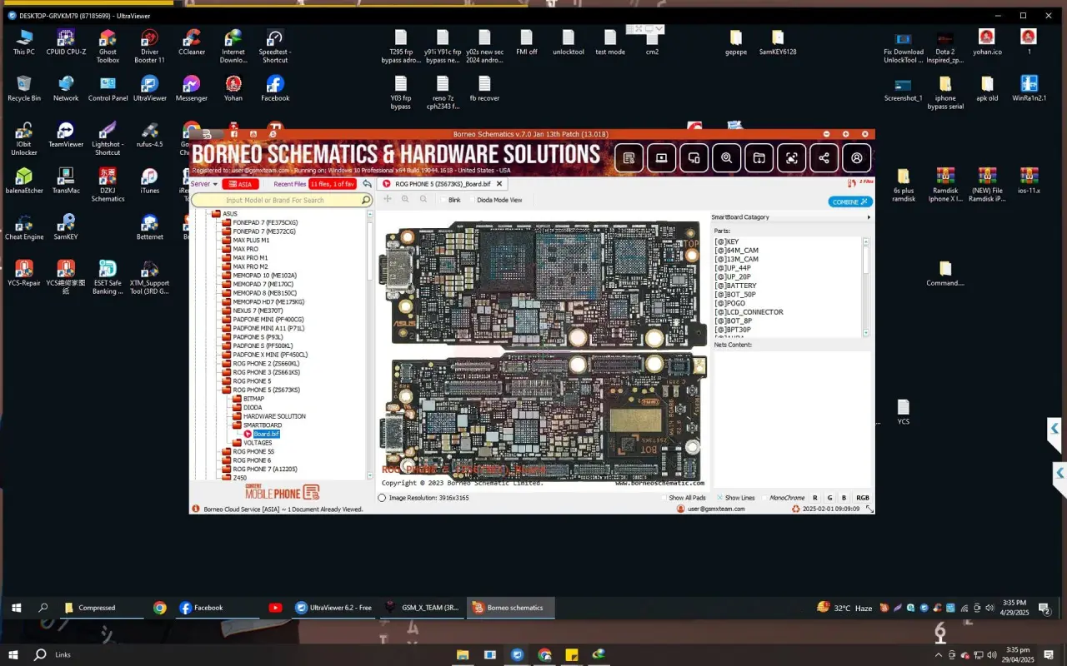This screenshot has height=666, width=1067.
Task: Open CCleaner desktop shortcut
Action: tap(192, 44)
